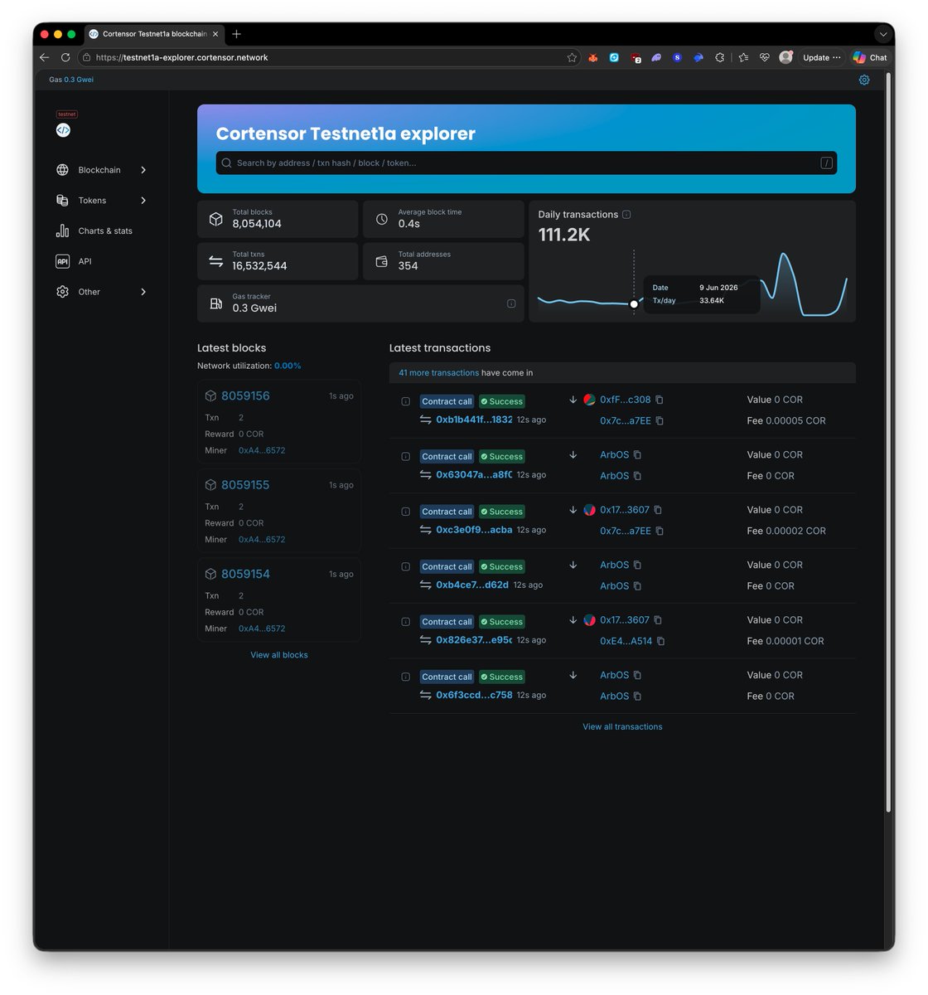Image resolution: width=928 pixels, height=995 pixels.
Task: Open the browser Chat button
Action: point(870,57)
